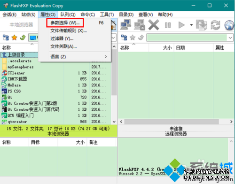Select 文件传输规则 (X)... menu entry
235x184 pixels.
75,31
